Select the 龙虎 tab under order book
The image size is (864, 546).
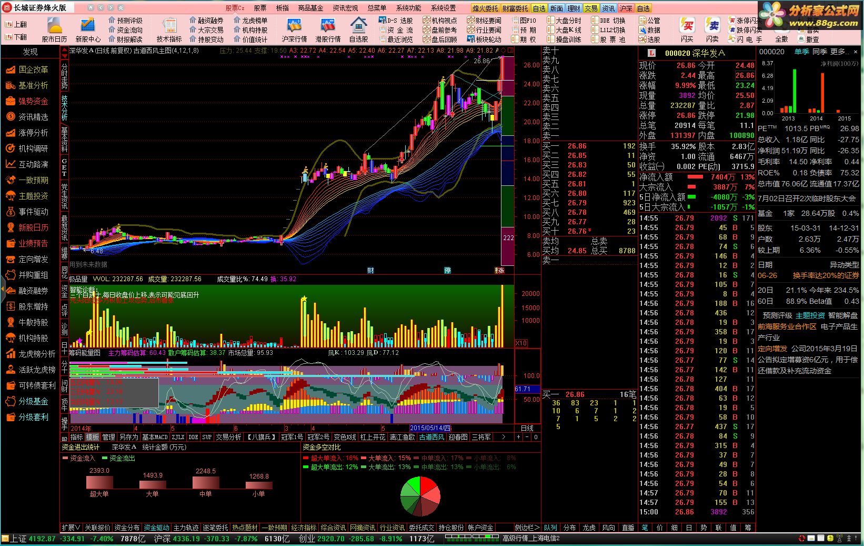point(589,528)
